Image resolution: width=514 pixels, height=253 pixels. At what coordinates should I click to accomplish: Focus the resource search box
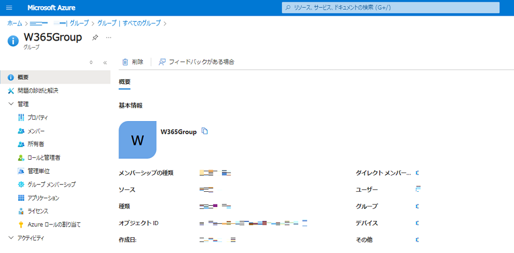pos(391,7)
